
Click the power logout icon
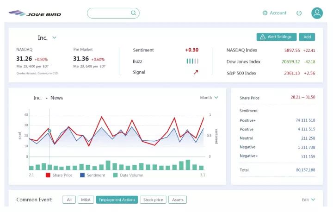click(299, 13)
